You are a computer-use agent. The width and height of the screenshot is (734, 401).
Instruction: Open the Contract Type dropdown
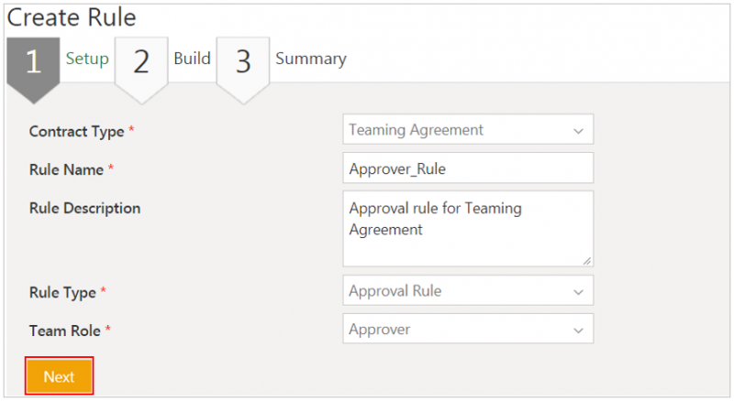pos(467,130)
